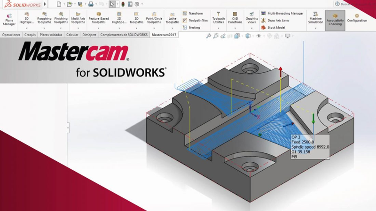Click the SOLIDWORKS logo menu
Image resolution: width=376 pixels, height=211 pixels.
23,4
